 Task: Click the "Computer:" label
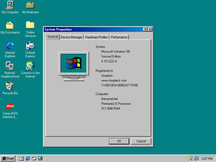(x=102, y=94)
